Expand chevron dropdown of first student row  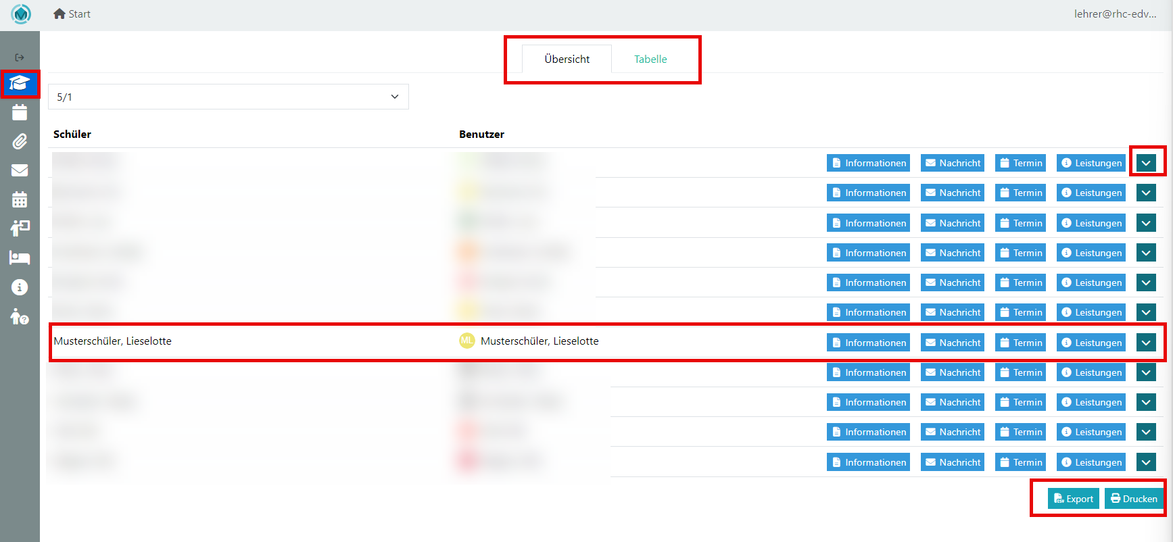coord(1146,163)
